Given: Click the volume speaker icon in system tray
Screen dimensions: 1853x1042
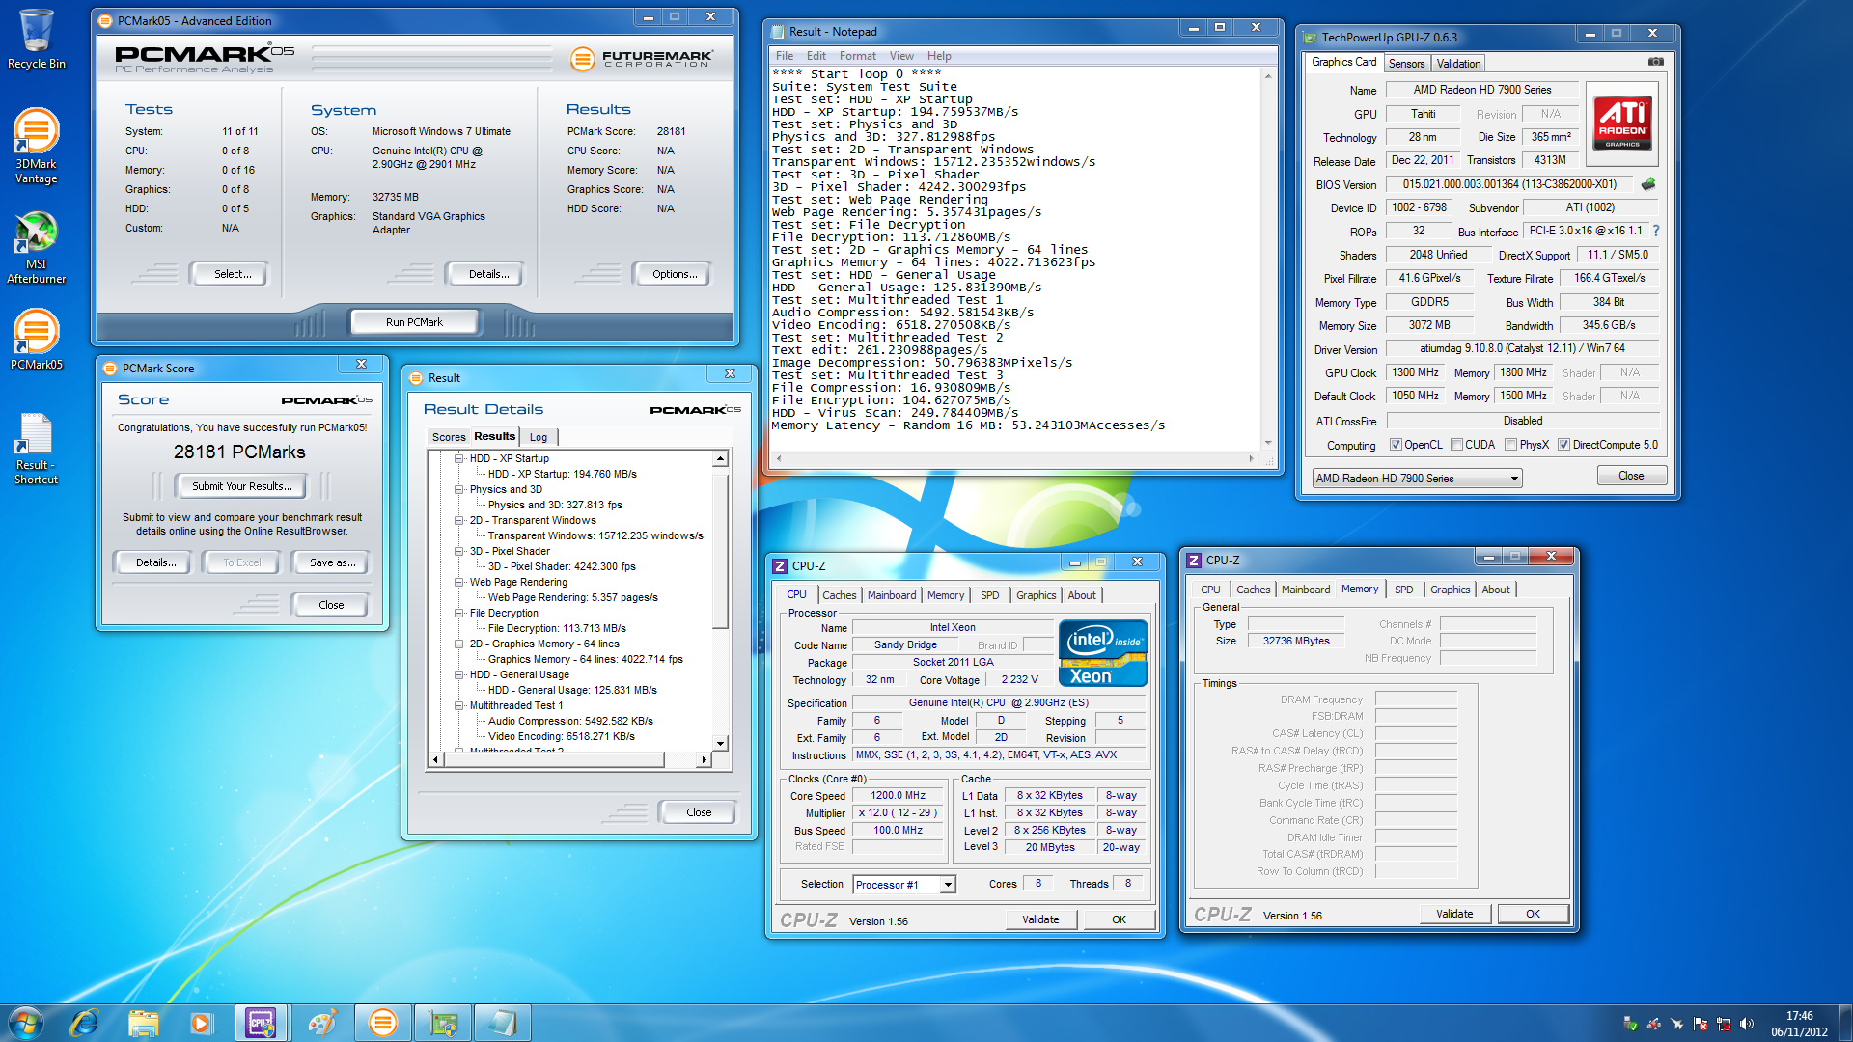Looking at the screenshot, I should [x=1747, y=1024].
